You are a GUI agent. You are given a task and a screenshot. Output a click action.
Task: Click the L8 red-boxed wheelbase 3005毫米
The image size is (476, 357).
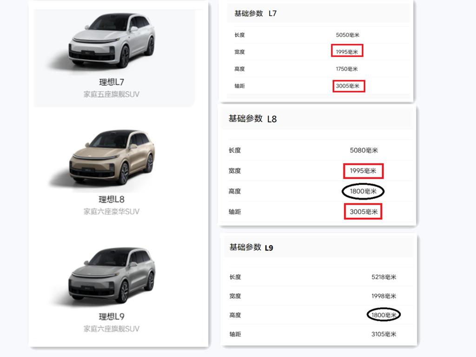point(363,212)
